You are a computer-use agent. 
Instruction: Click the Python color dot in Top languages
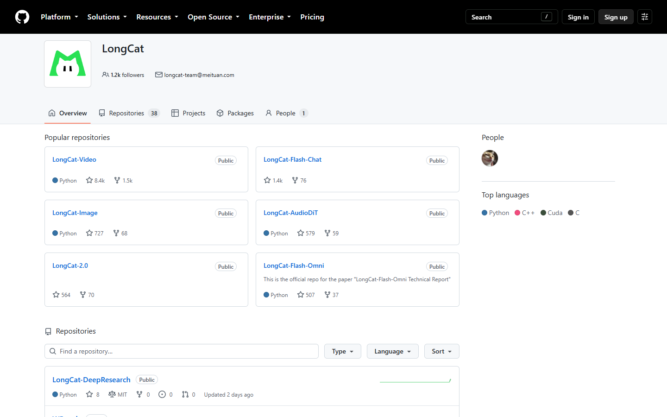[x=485, y=213]
